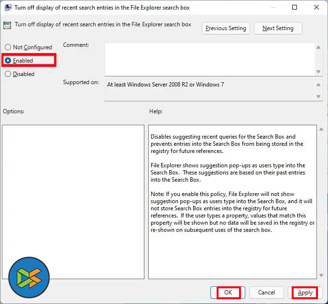
Task: Click the Comment box scroll down arrow
Action: (318, 72)
